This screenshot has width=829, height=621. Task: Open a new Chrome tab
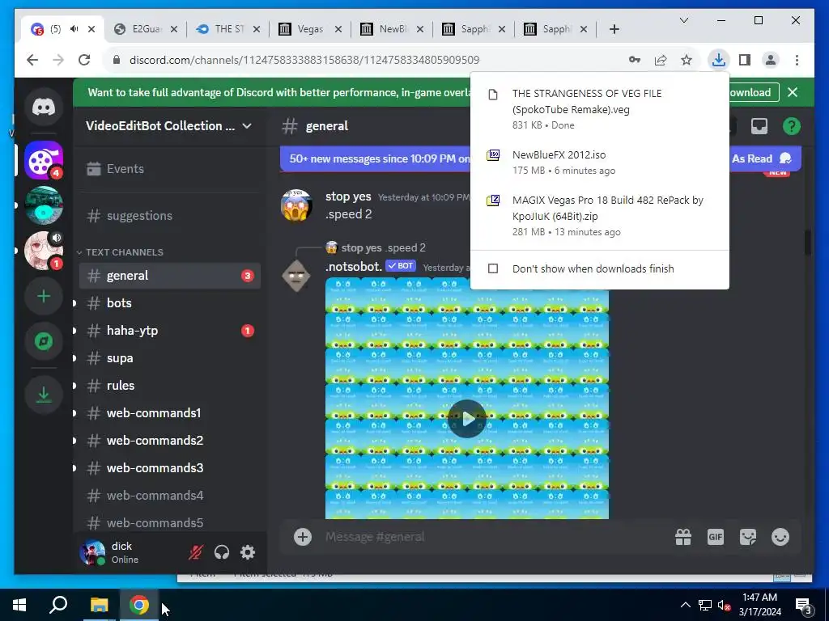614,29
